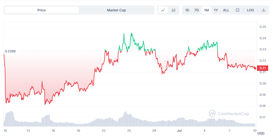The height and width of the screenshot is (138, 273).
Task: Download chart data via download icon
Action: pos(264,10)
